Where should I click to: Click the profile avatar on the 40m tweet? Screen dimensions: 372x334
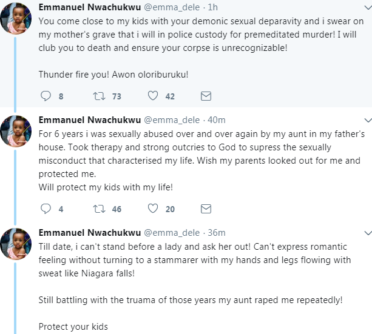[16, 132]
